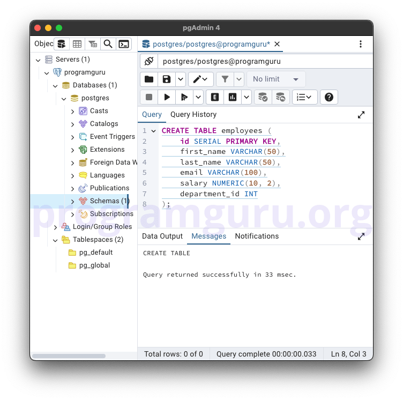Click 'Query returned successfully in 33 msec.' message
This screenshot has height=400, width=403.
click(x=220, y=275)
